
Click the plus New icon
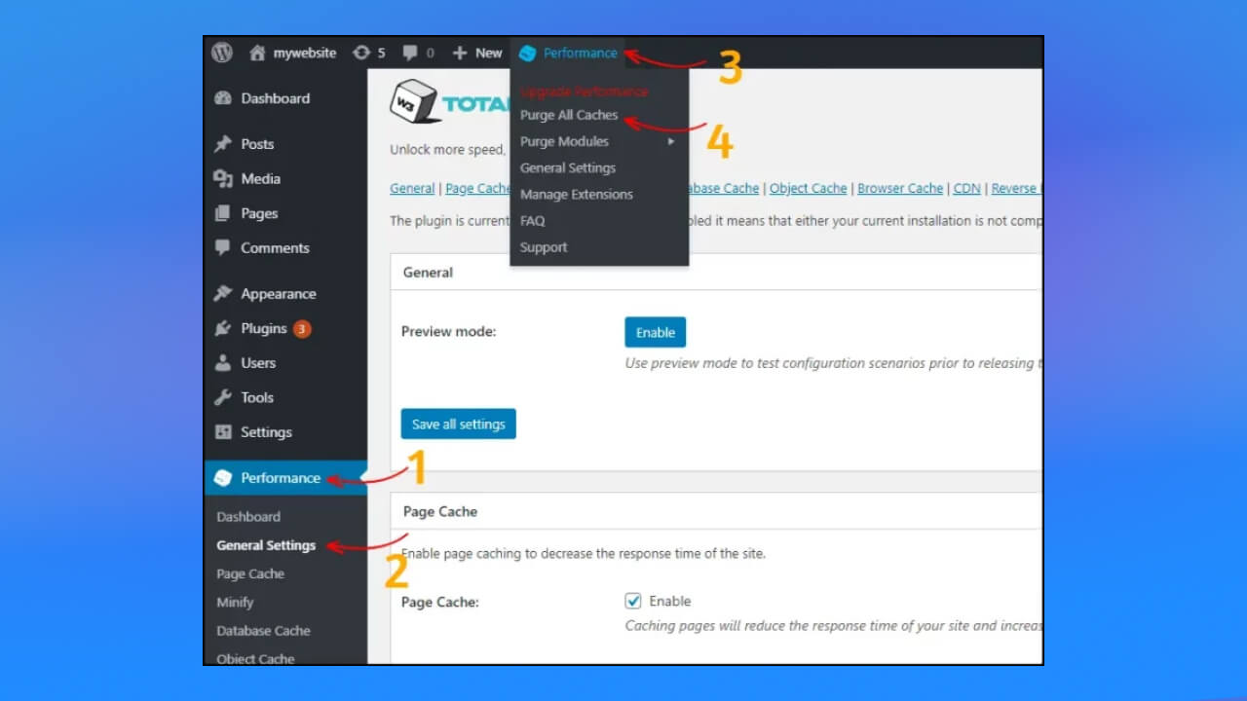click(x=460, y=53)
